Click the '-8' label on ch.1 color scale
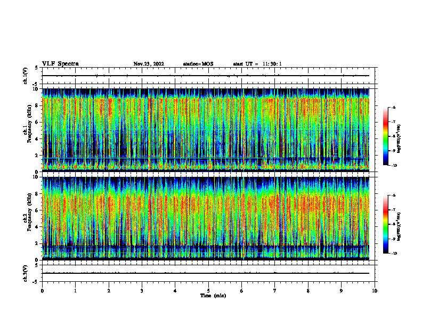The height and width of the screenshot is (326, 422). [393, 136]
